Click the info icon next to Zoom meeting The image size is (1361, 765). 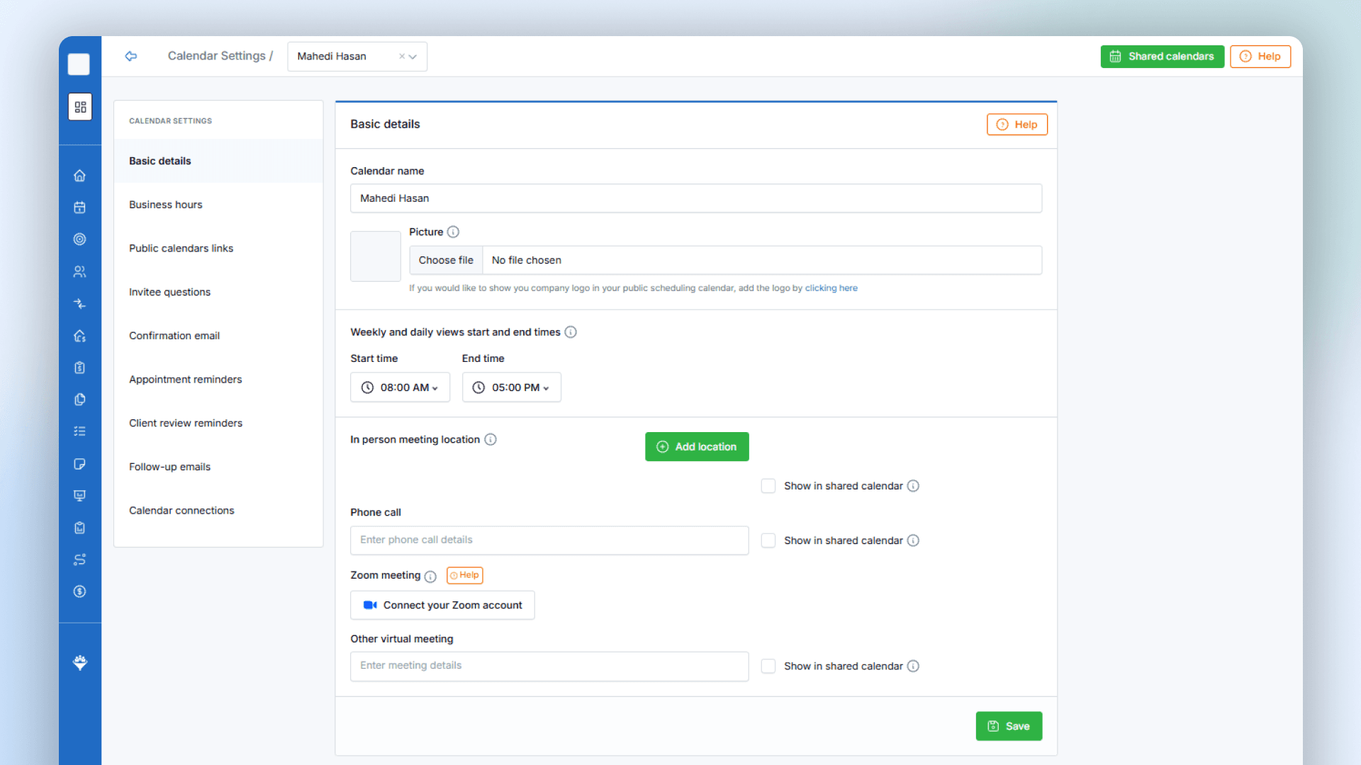[430, 577]
